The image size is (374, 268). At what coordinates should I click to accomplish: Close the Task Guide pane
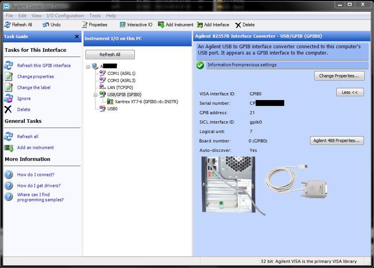tap(77, 36)
